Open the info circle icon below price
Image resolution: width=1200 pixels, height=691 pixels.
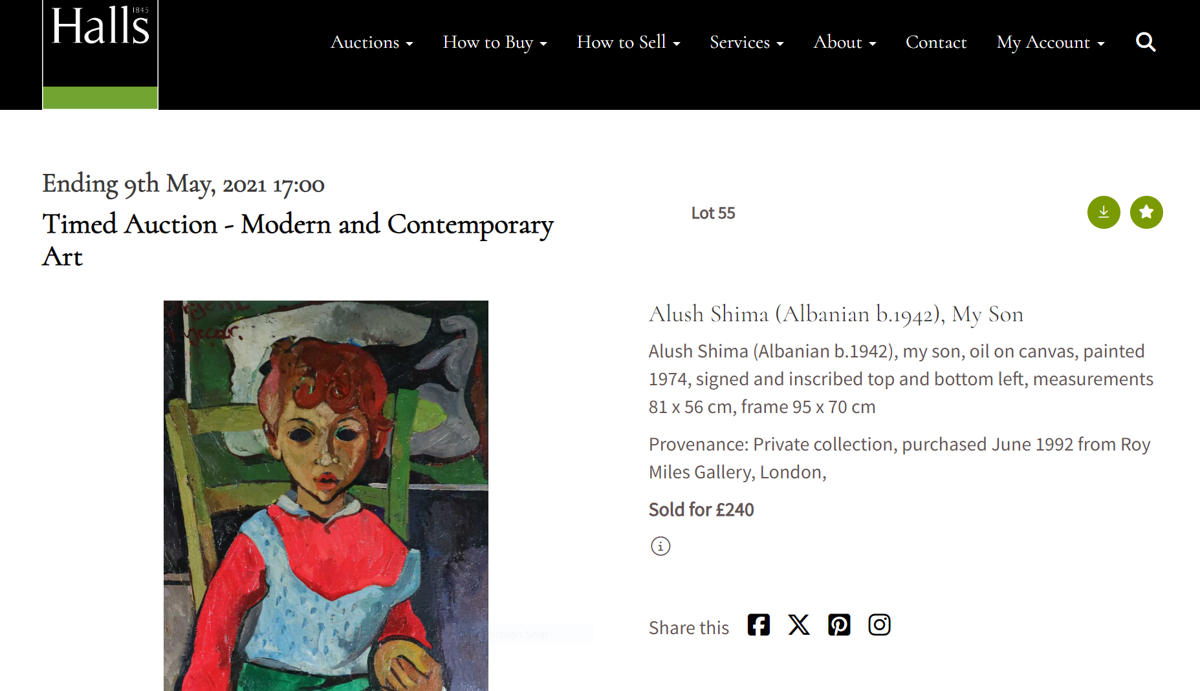point(660,546)
